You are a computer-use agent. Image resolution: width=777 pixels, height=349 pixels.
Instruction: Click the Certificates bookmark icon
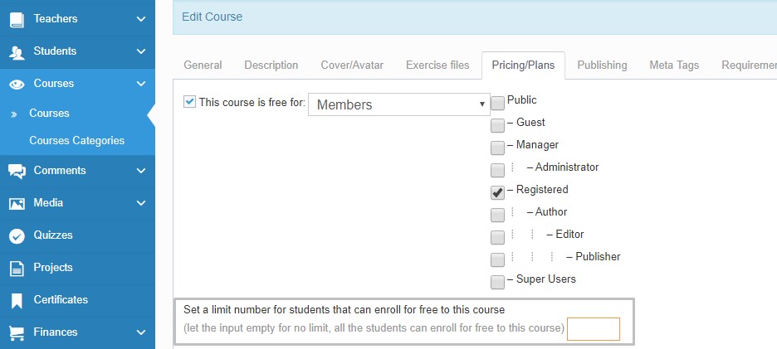pos(17,300)
